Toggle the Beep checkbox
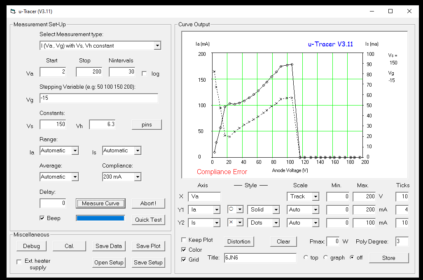 pos(42,218)
